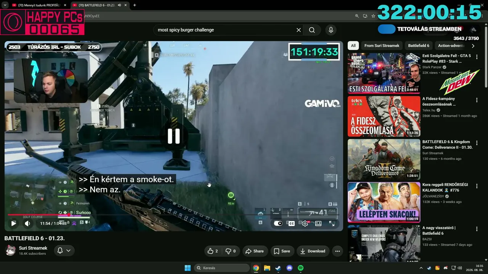Open the tab search dropdown arrow
This screenshot has height=274, width=488.
(x=5, y=5)
